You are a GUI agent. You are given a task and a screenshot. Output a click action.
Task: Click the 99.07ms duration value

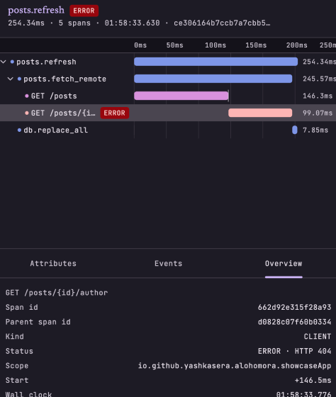coord(318,113)
